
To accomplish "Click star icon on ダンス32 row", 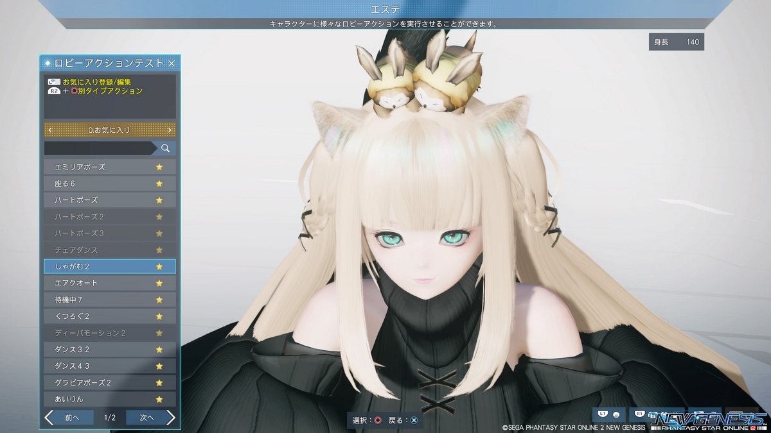I will [159, 350].
